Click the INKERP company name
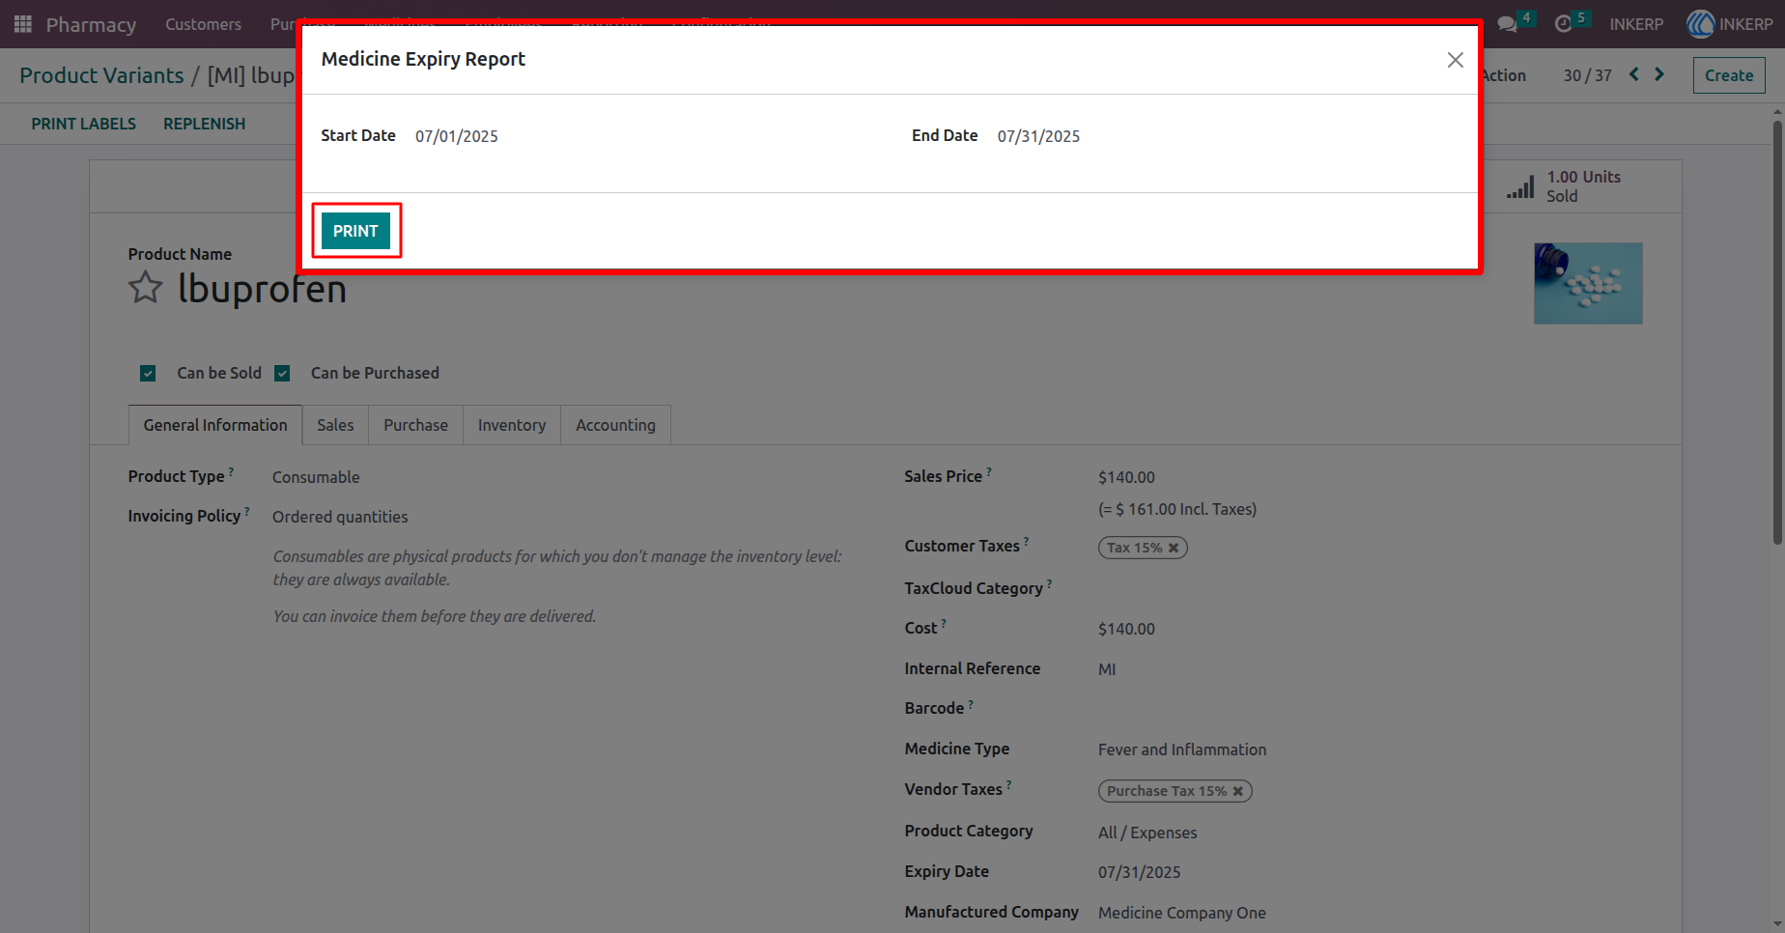This screenshot has height=933, width=1785. [1636, 24]
